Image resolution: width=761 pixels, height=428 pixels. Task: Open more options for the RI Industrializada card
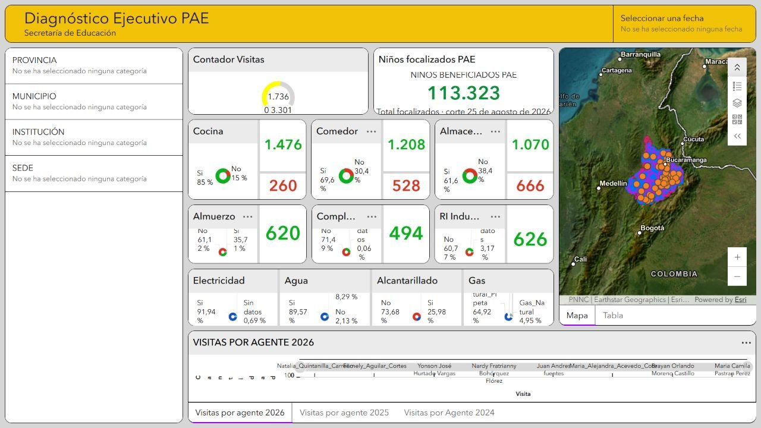[x=495, y=216]
